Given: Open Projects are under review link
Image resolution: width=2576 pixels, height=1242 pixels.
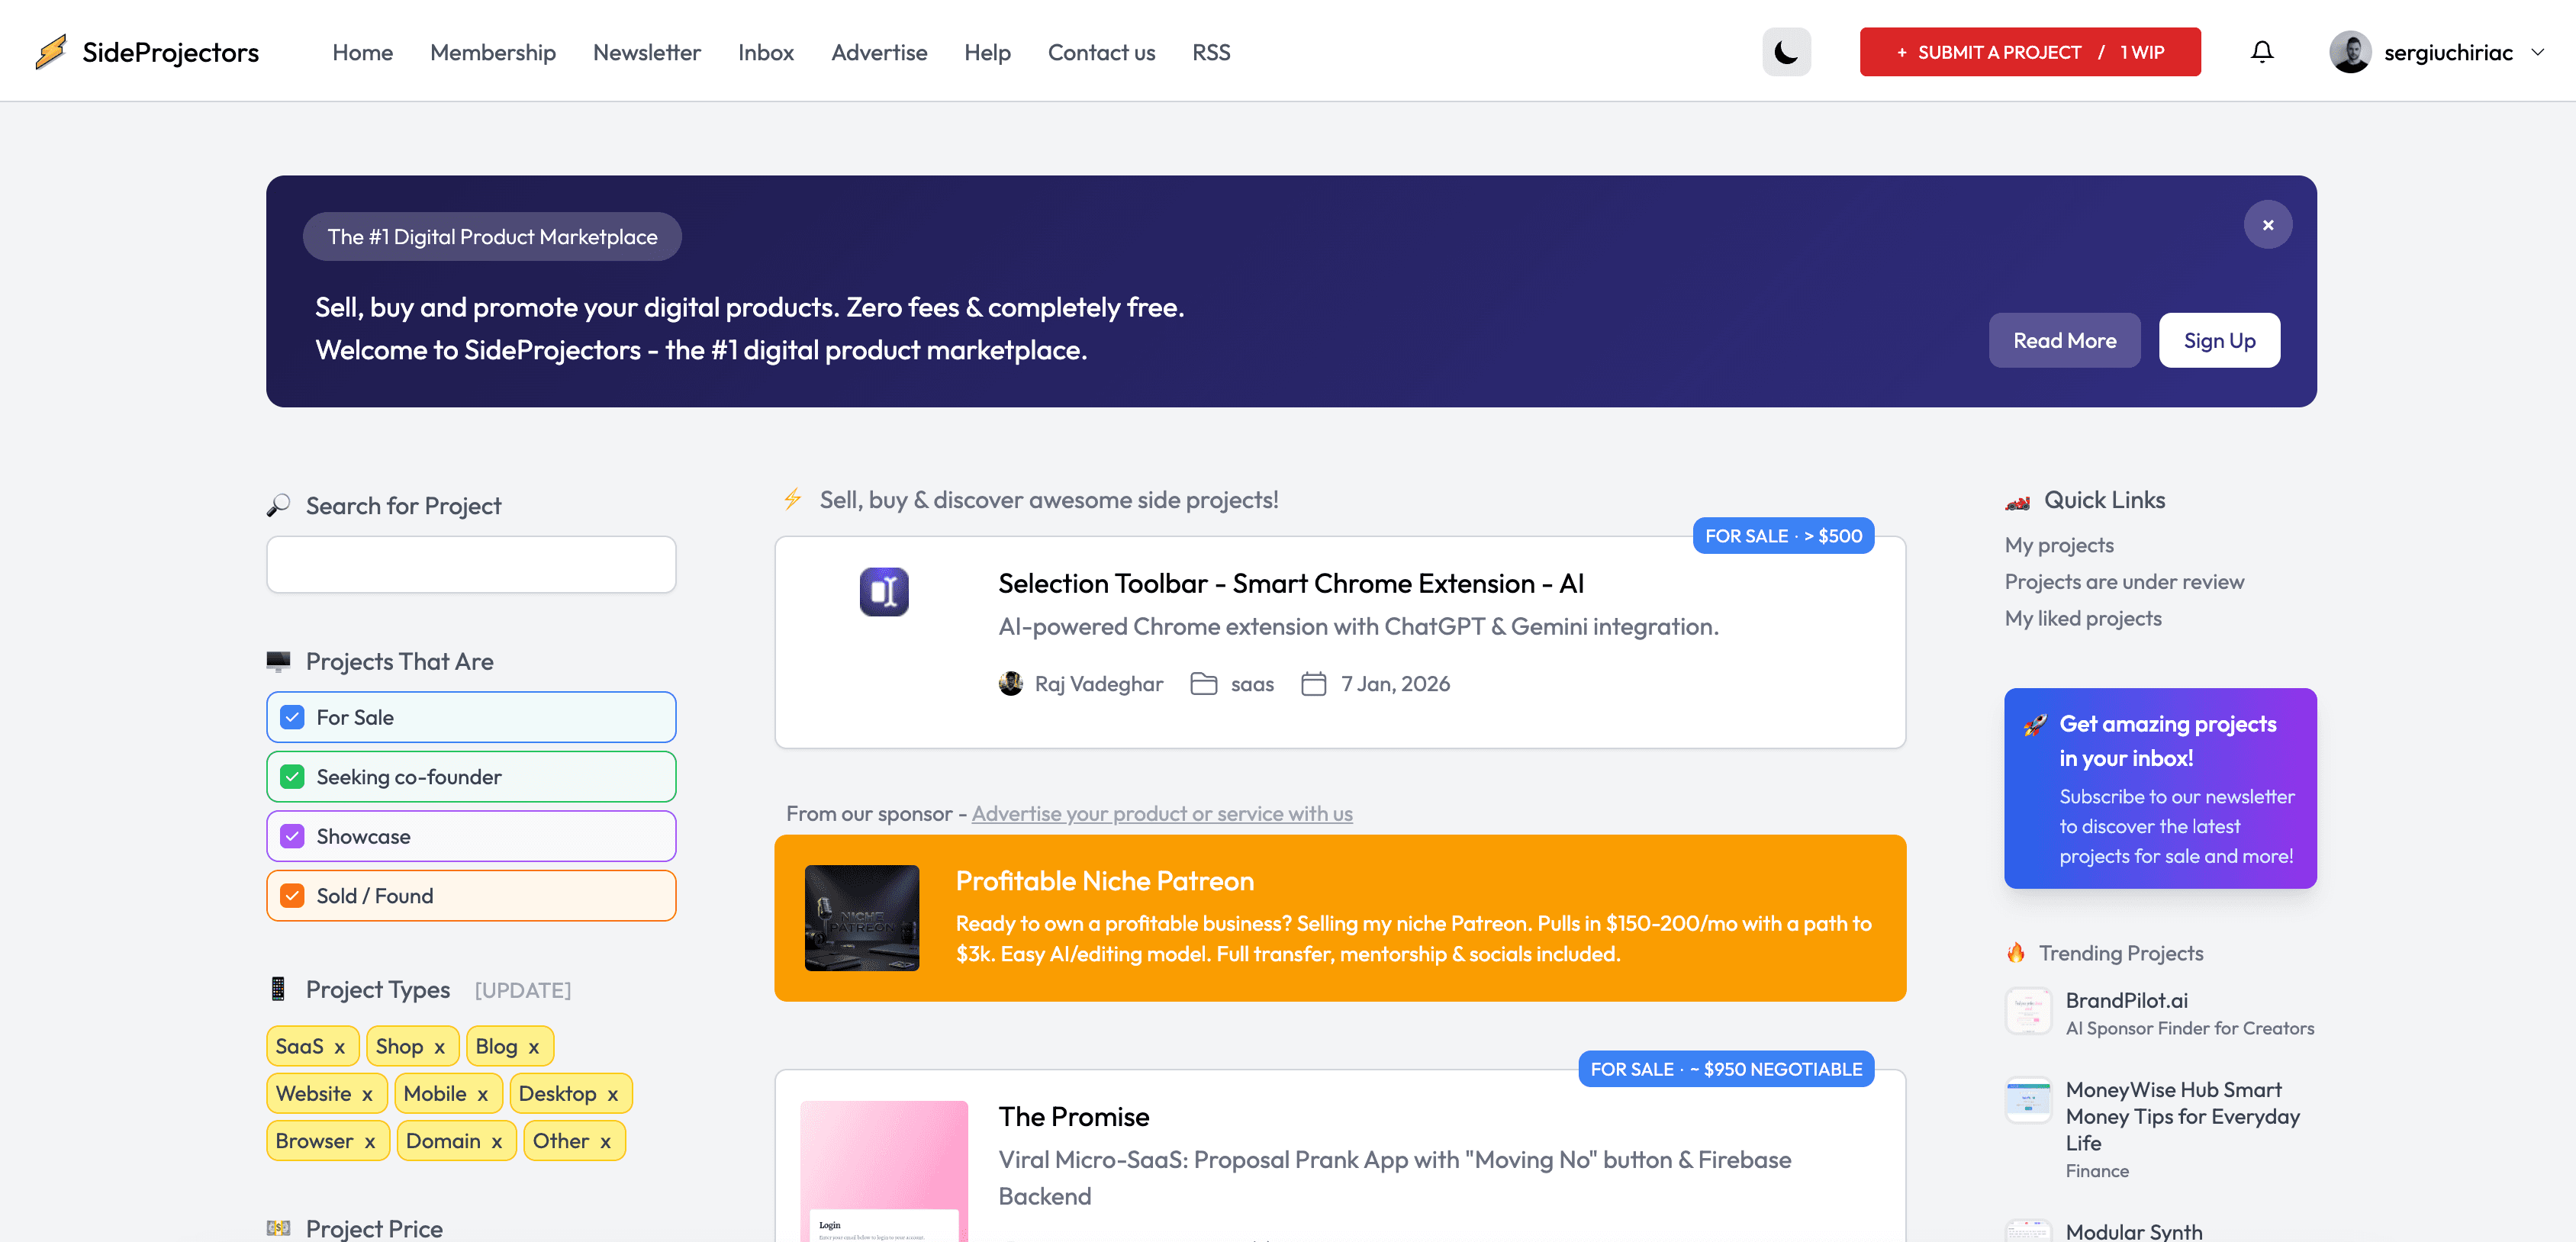Looking at the screenshot, I should pos(2124,582).
